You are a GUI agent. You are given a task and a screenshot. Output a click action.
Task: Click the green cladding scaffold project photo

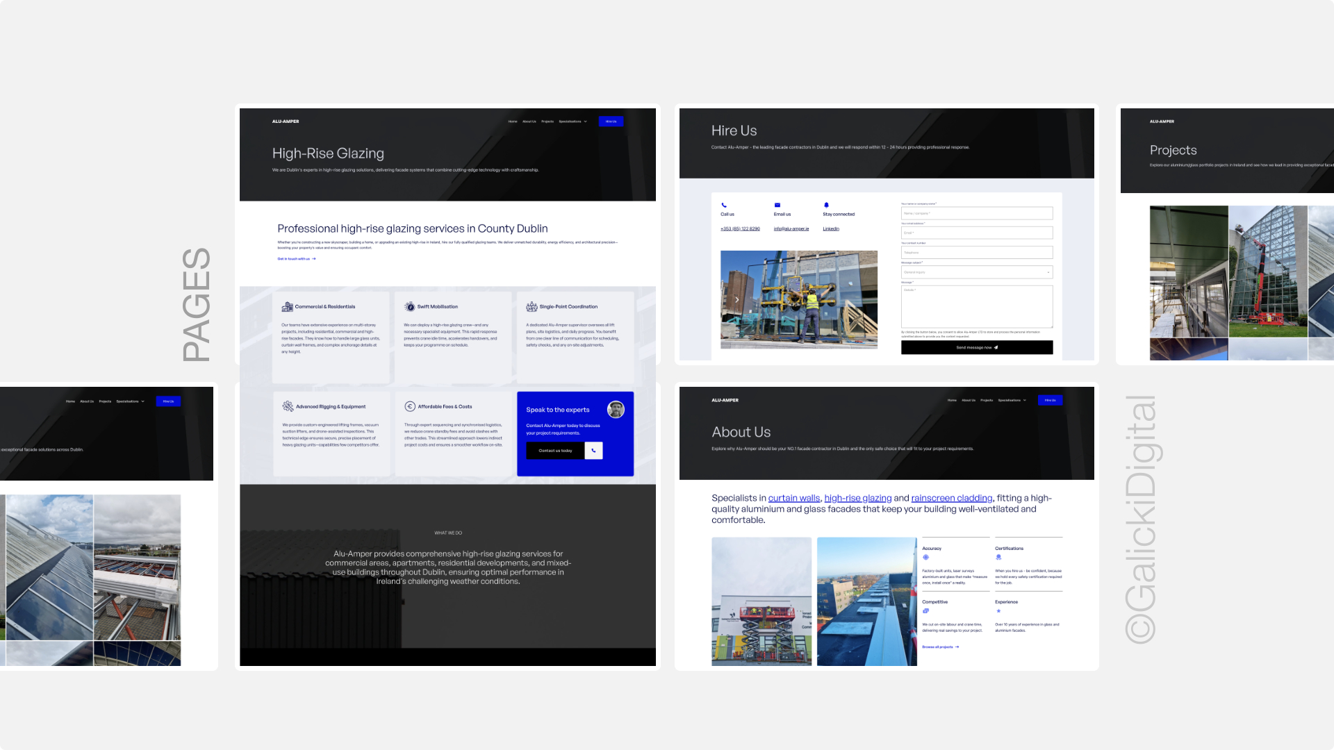tap(1189, 272)
